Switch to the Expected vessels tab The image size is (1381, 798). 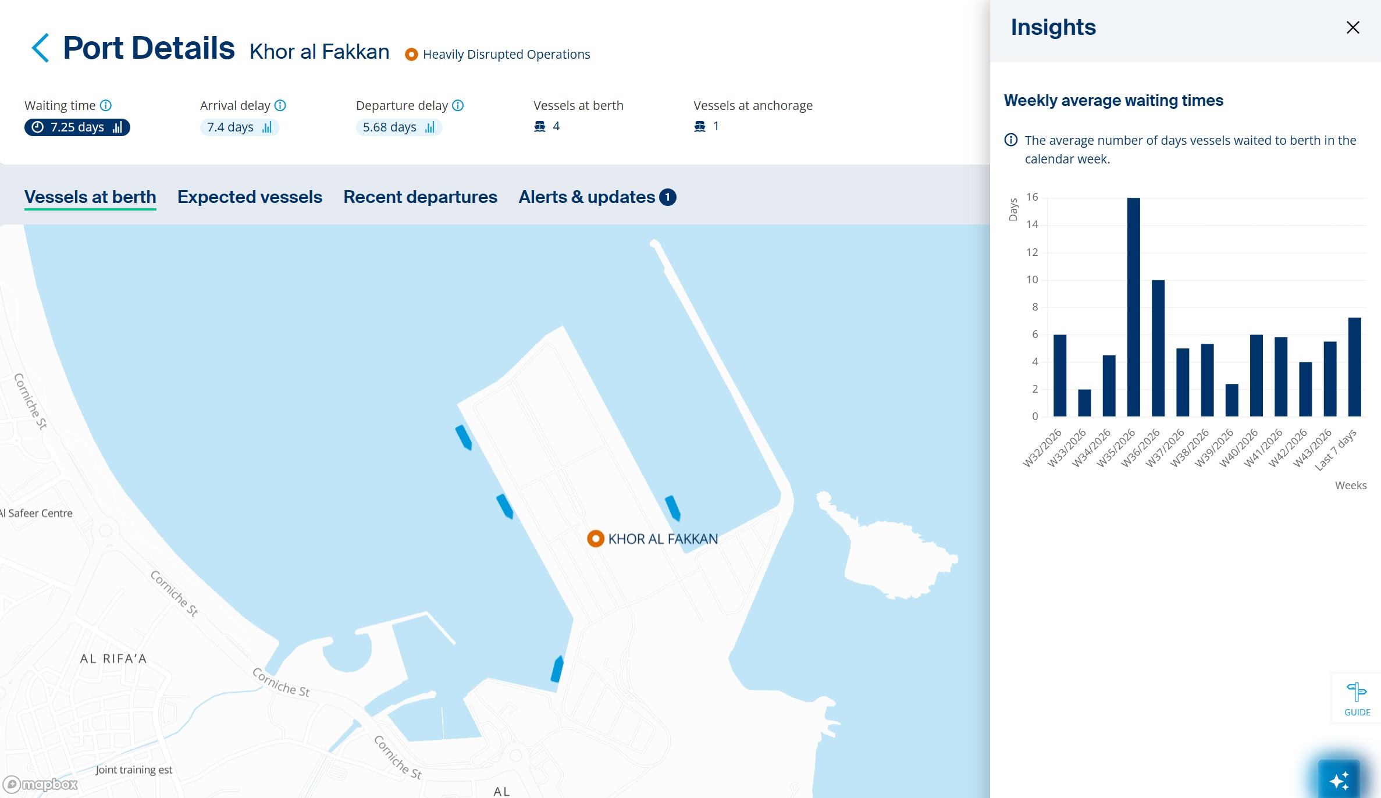(250, 197)
